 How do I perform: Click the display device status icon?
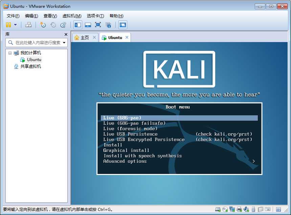point(268,209)
